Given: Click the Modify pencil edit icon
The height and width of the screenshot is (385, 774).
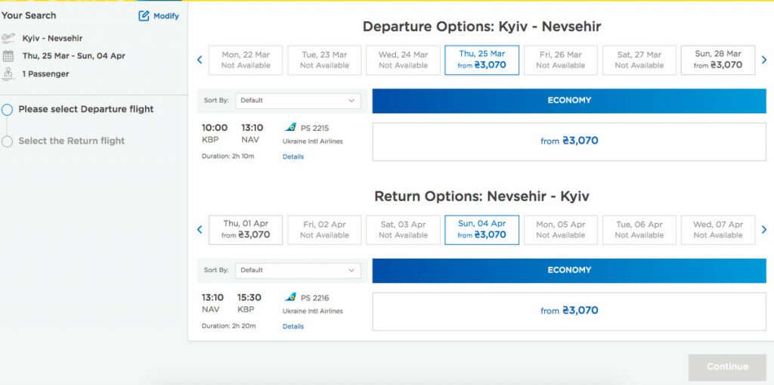Looking at the screenshot, I should tap(144, 16).
